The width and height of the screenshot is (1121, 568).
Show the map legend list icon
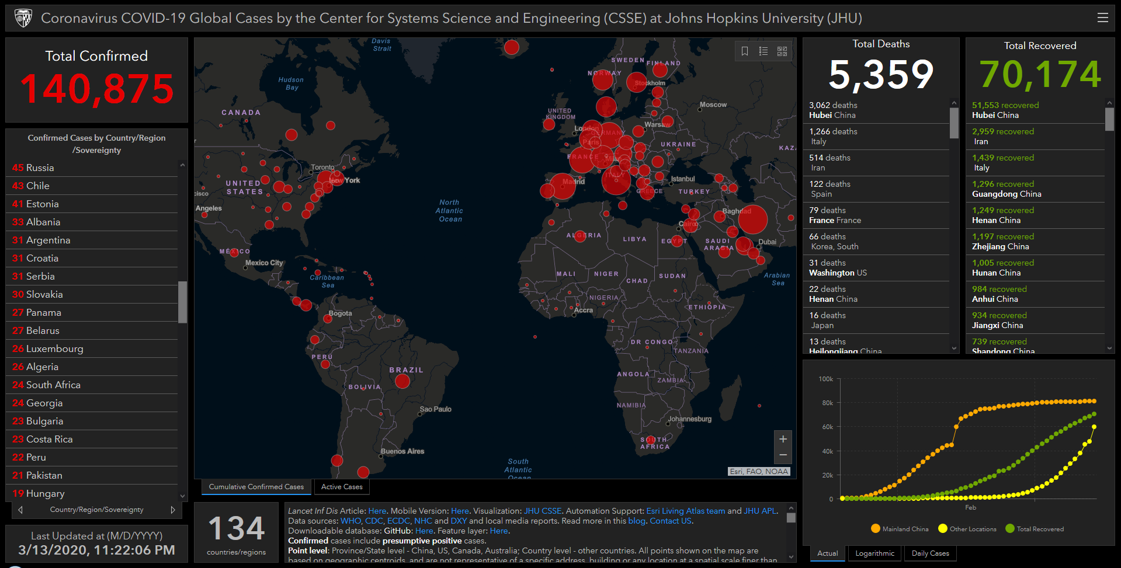(763, 51)
